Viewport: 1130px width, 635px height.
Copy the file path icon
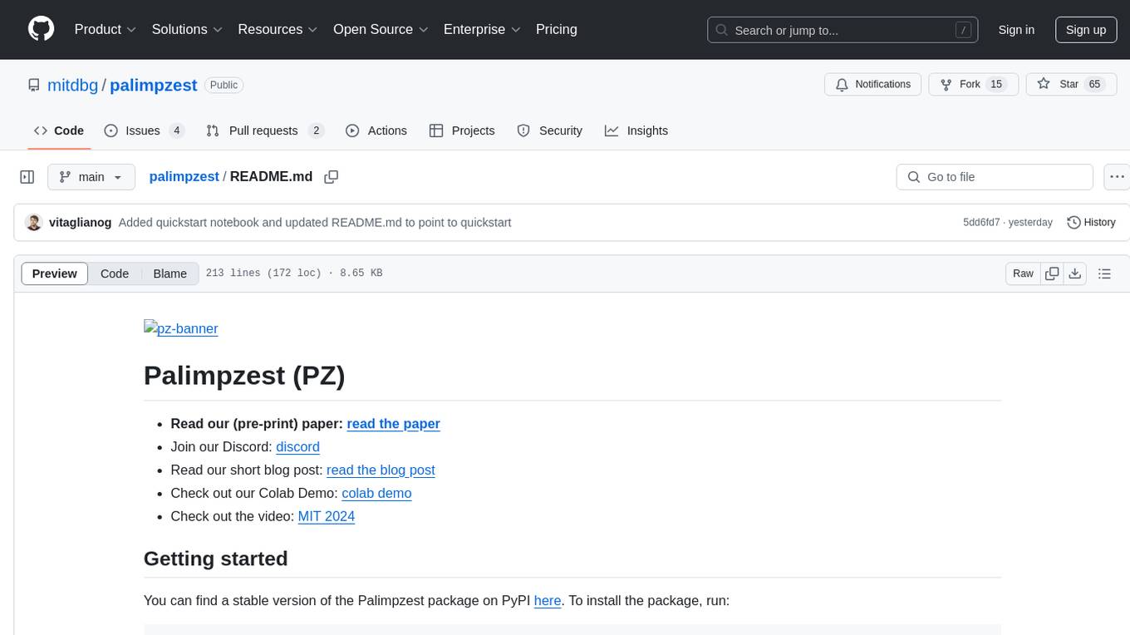tap(332, 177)
